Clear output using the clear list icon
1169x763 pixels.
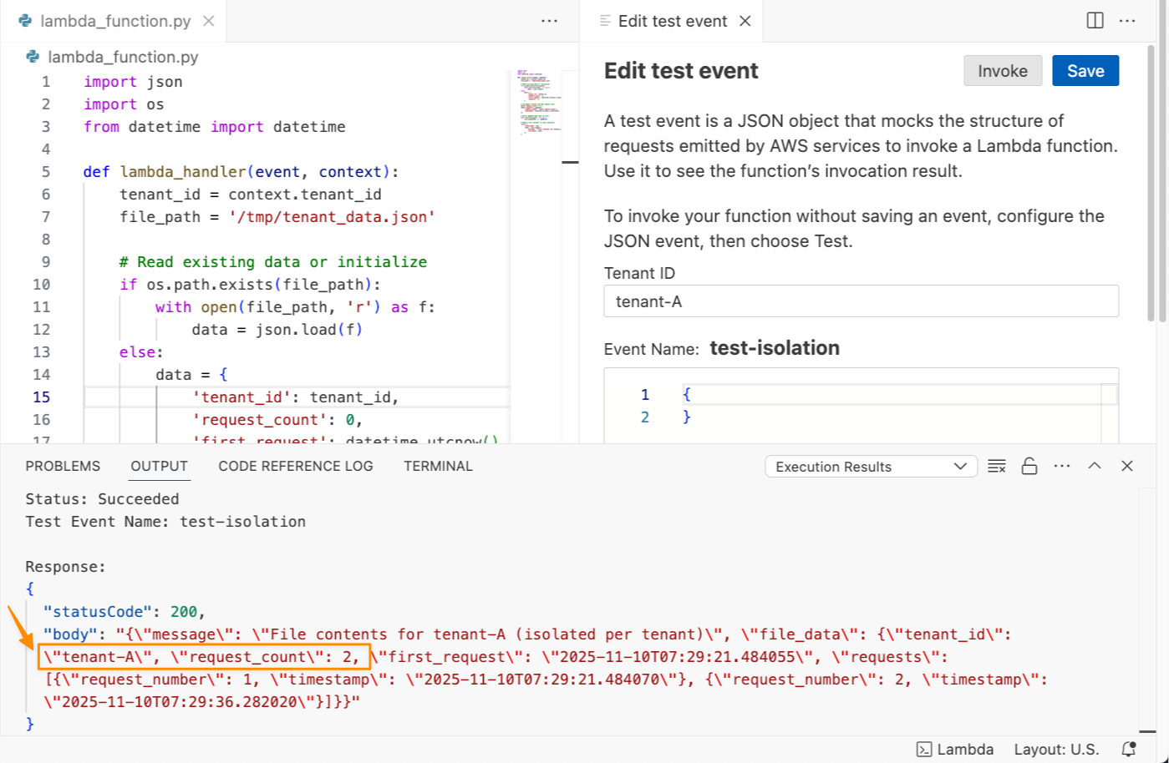point(996,466)
